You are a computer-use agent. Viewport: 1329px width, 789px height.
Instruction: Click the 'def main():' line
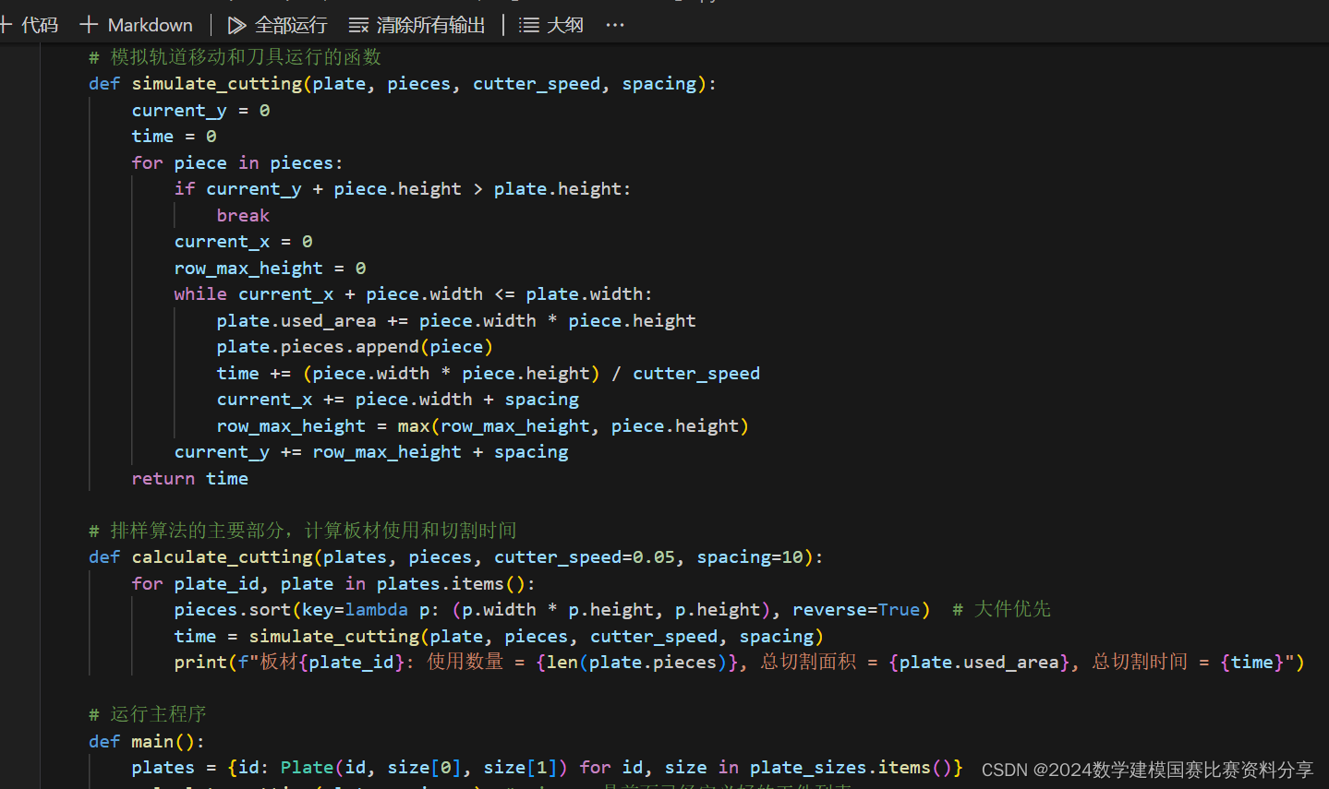[147, 742]
